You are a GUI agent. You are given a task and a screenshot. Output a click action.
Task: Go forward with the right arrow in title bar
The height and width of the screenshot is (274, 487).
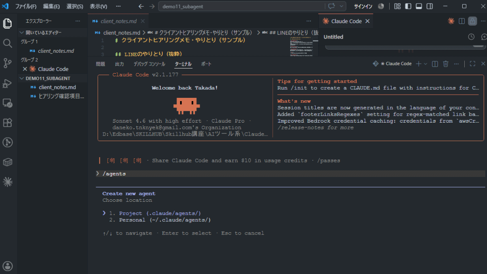click(x=152, y=6)
